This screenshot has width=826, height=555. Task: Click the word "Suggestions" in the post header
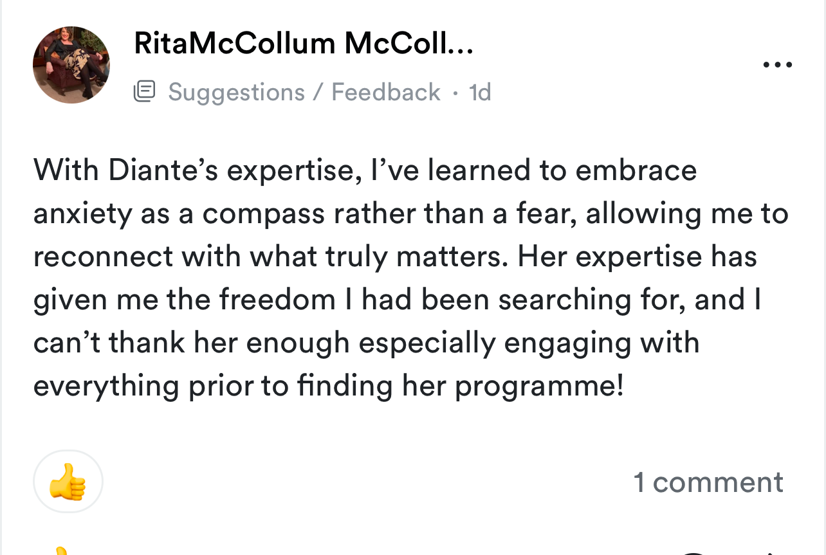[236, 92]
